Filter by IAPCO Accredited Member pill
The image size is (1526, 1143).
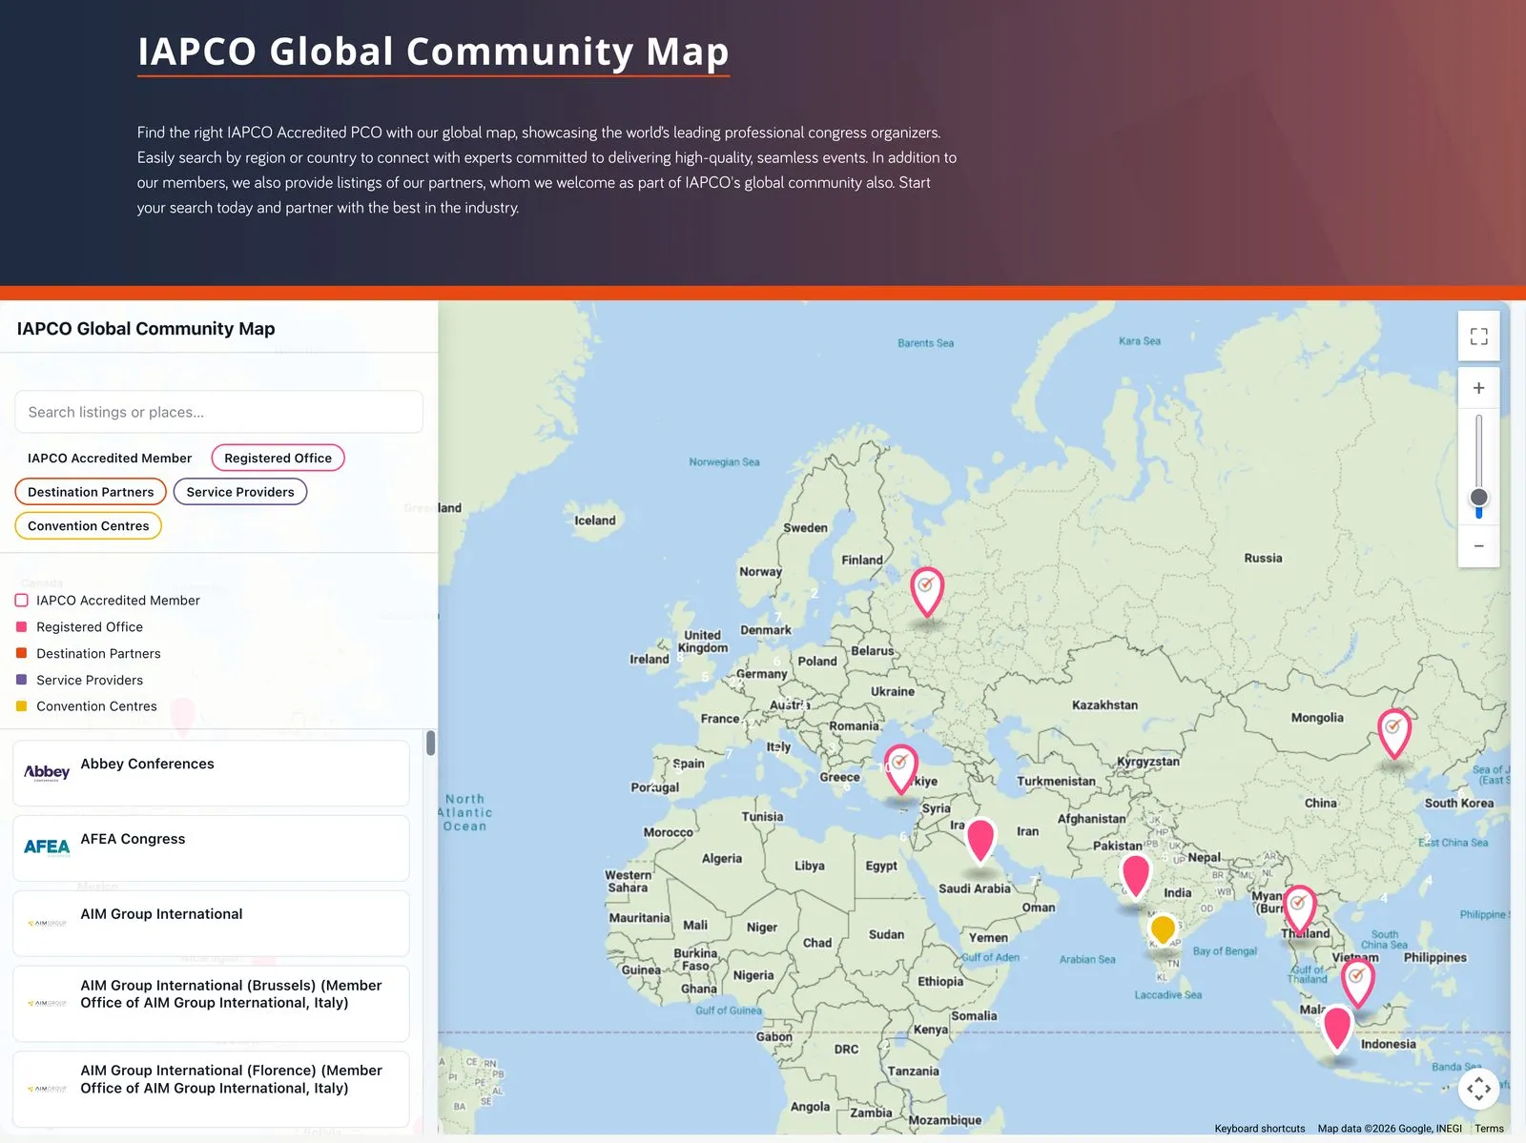tap(110, 459)
